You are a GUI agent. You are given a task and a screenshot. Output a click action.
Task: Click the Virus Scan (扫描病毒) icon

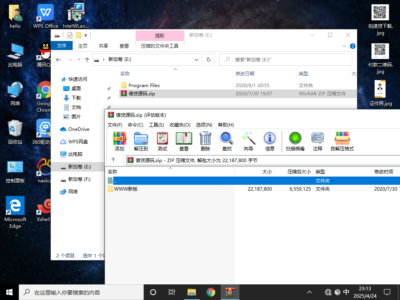[295, 141]
